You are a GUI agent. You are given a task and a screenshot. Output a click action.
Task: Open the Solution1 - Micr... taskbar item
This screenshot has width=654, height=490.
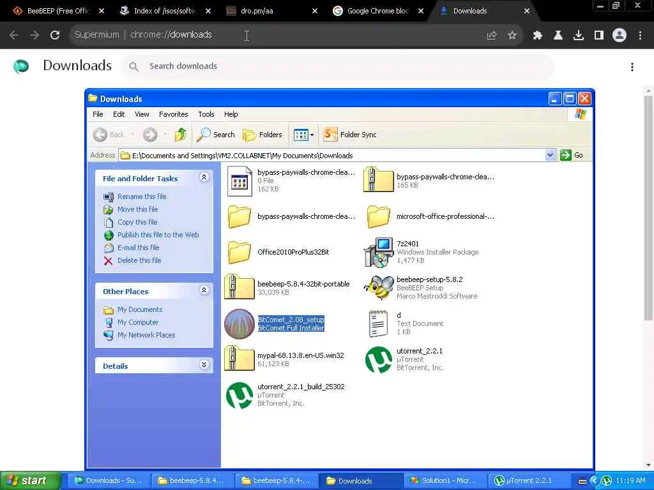445,481
